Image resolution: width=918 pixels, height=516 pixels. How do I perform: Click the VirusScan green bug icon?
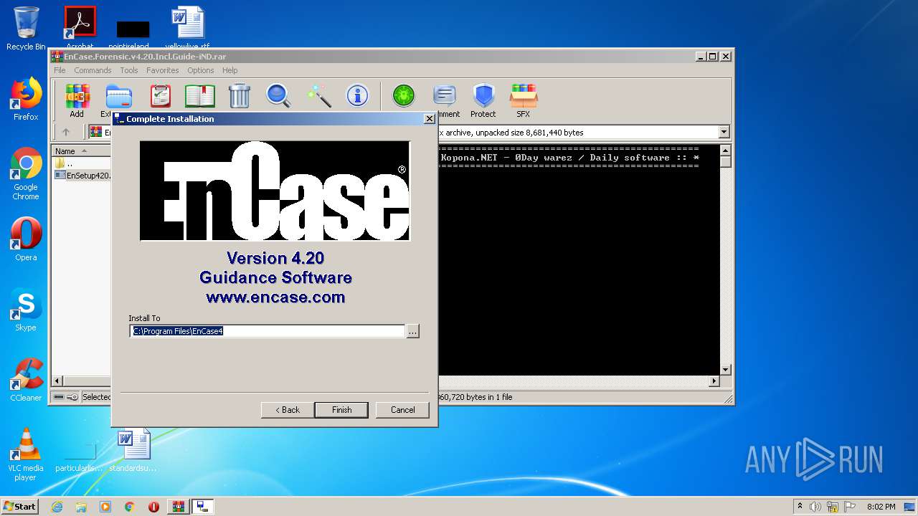pyautogui.click(x=404, y=95)
